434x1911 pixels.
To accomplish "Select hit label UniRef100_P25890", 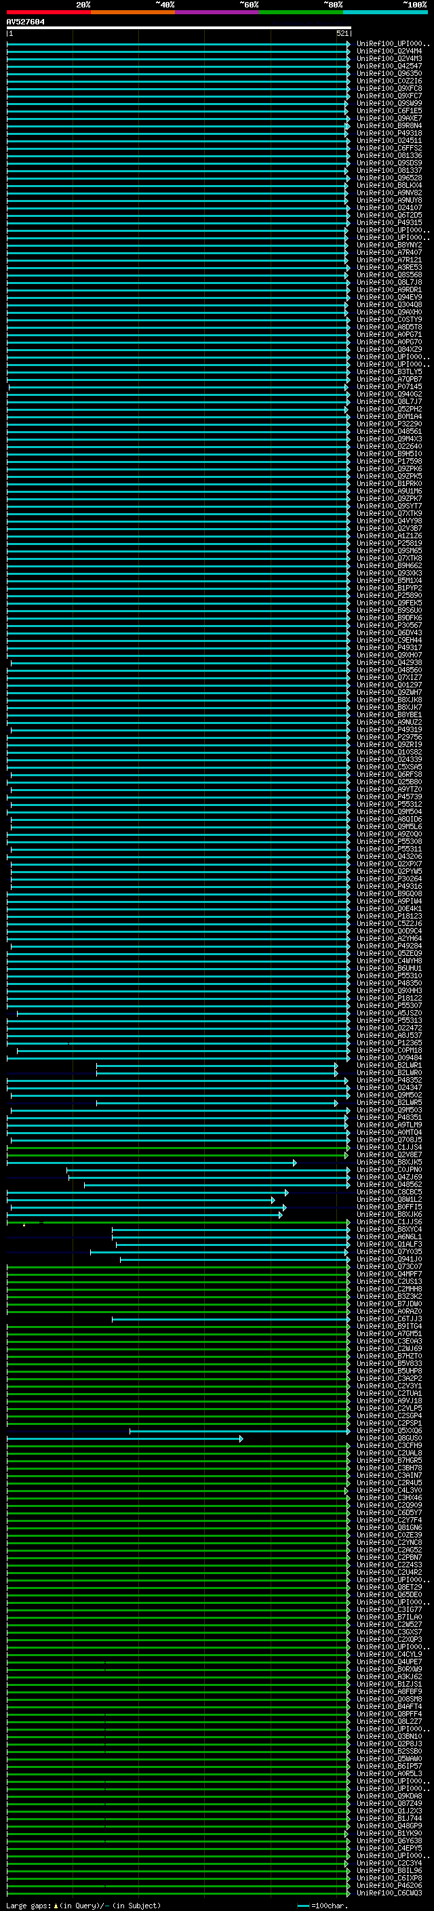I will pyautogui.click(x=389, y=595).
